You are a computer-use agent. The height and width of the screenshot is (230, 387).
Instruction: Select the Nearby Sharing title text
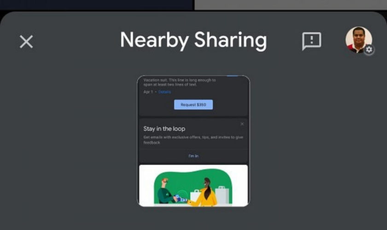[x=193, y=40]
